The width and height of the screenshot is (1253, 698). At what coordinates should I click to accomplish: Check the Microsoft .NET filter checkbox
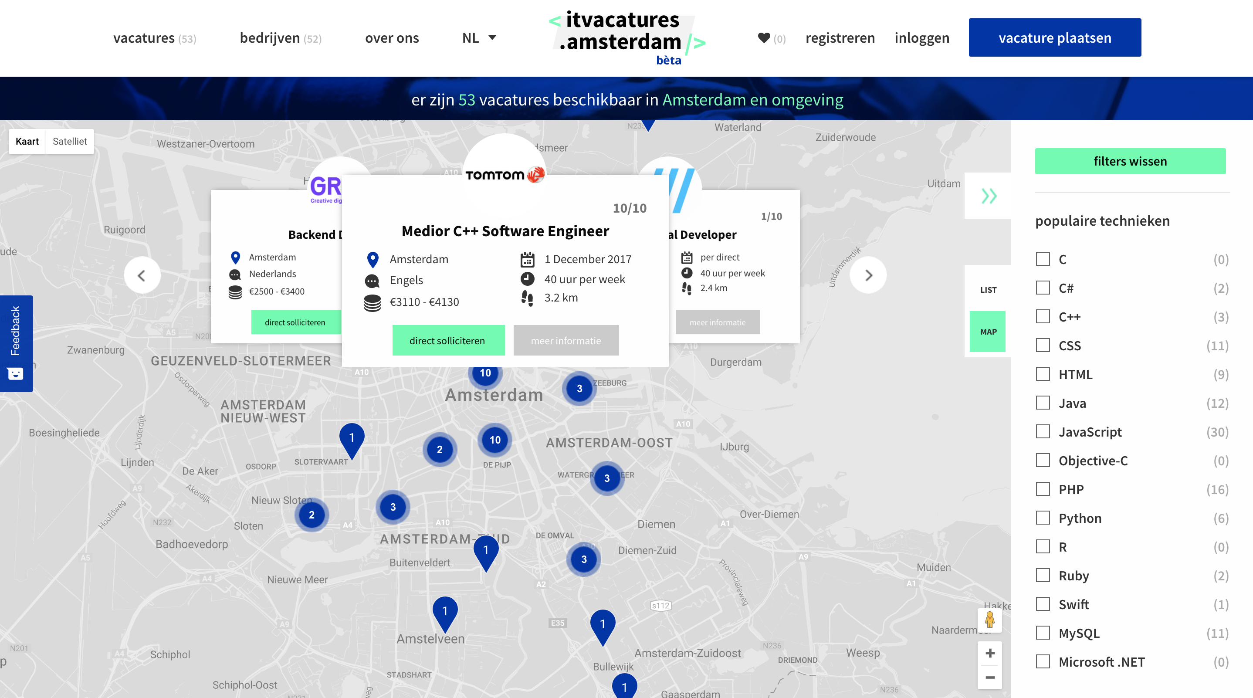pos(1043,661)
